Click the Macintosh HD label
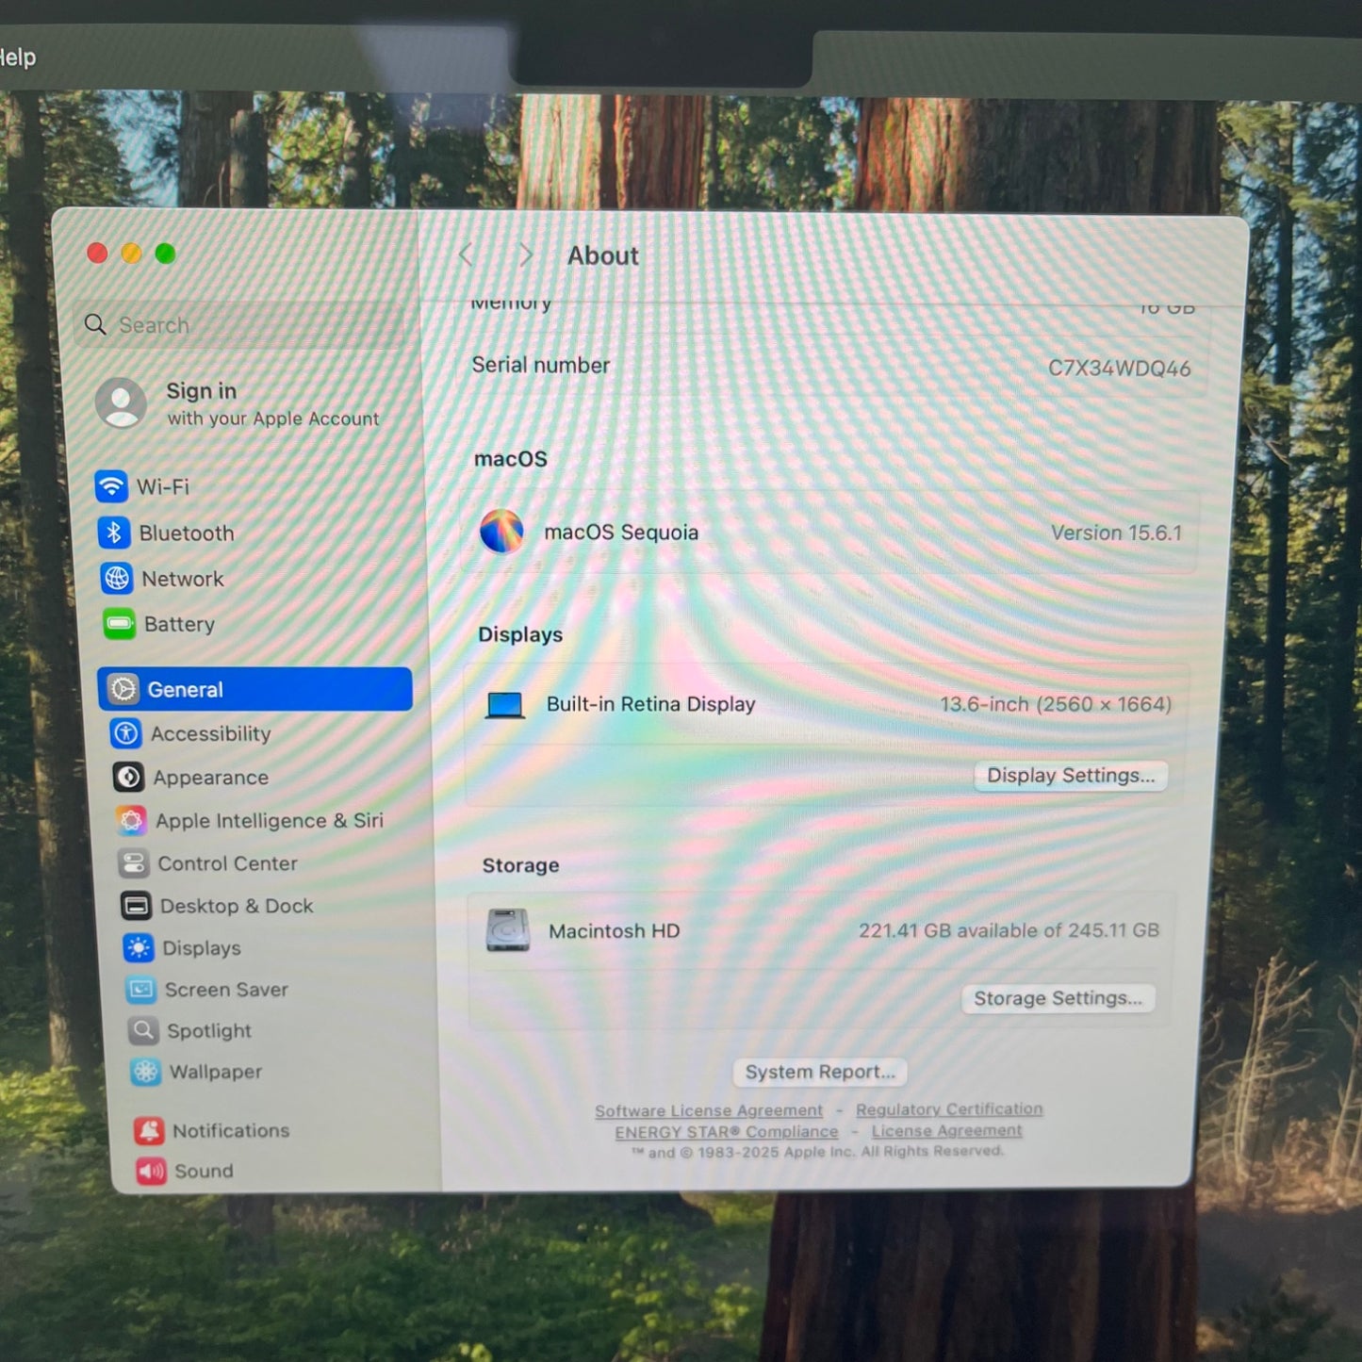Image resolution: width=1362 pixels, height=1362 pixels. click(614, 931)
